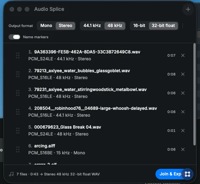Click the 0:08 duration value
This screenshot has width=200, height=184.
(171, 74)
